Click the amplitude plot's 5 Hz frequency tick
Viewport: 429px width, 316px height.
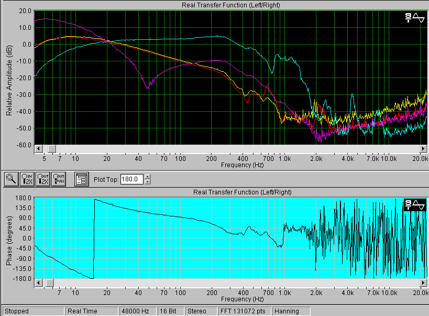click(44, 159)
